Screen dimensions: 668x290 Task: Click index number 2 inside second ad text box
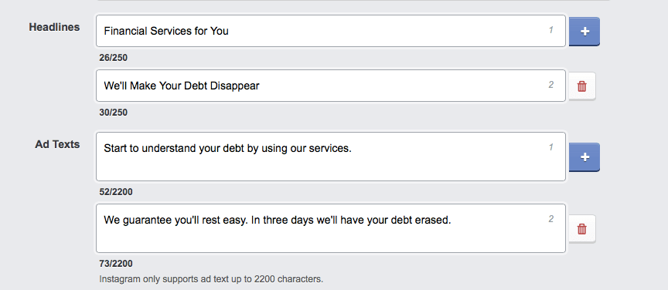tap(550, 219)
